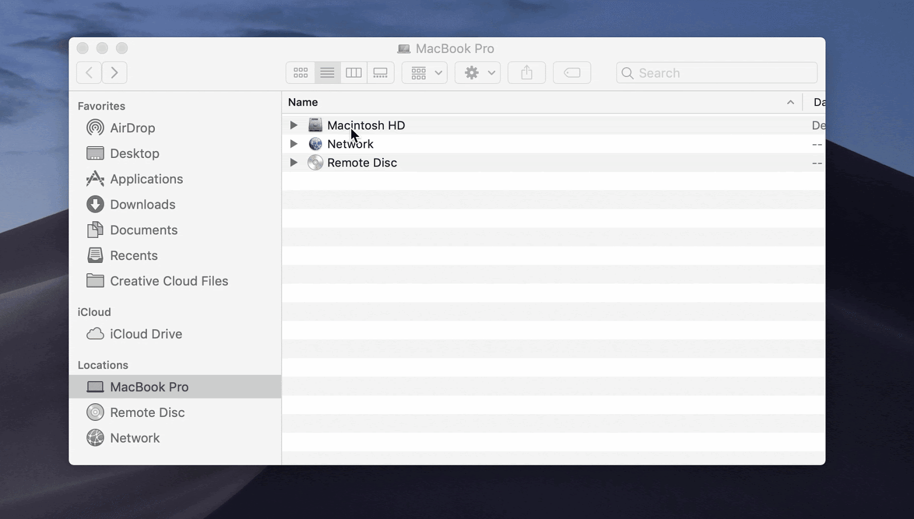The height and width of the screenshot is (519, 914).
Task: Select the list view toggle in toolbar
Action: click(x=327, y=72)
